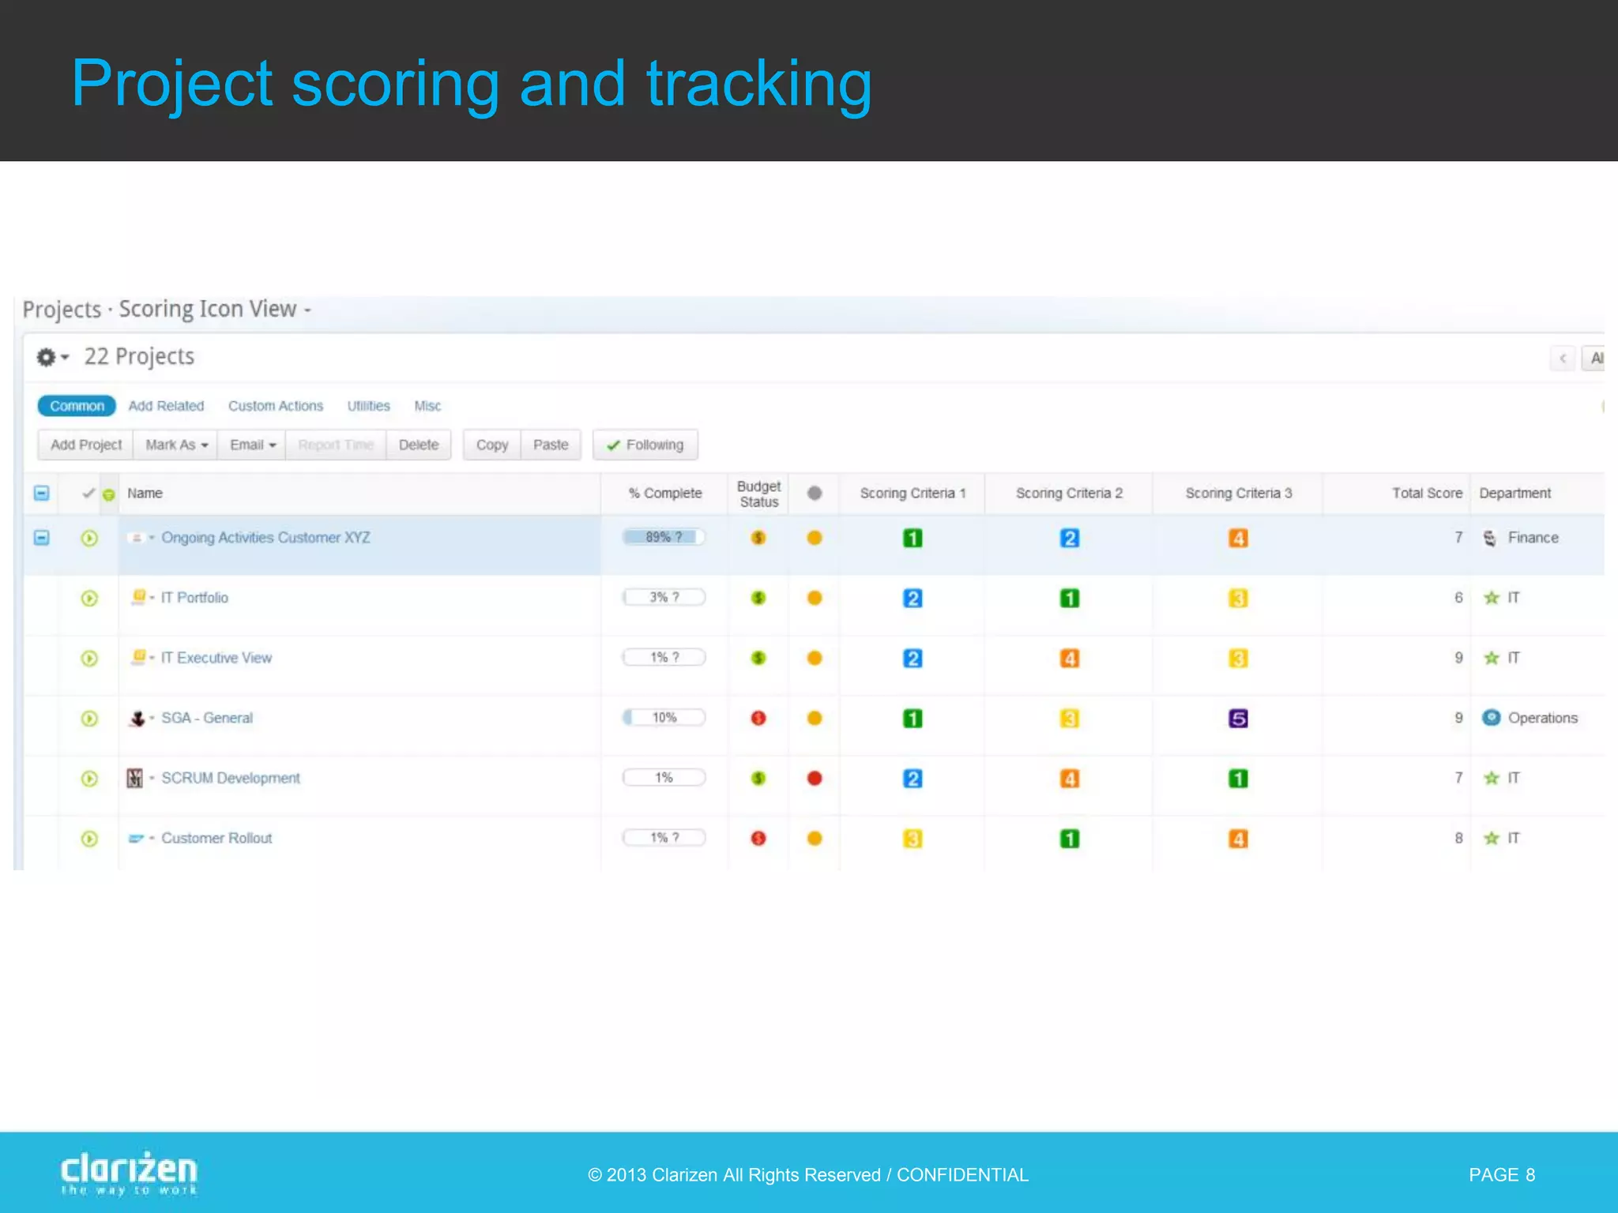This screenshot has height=1213, width=1618.
Task: Expand the Mark As dropdown
Action: coord(176,445)
